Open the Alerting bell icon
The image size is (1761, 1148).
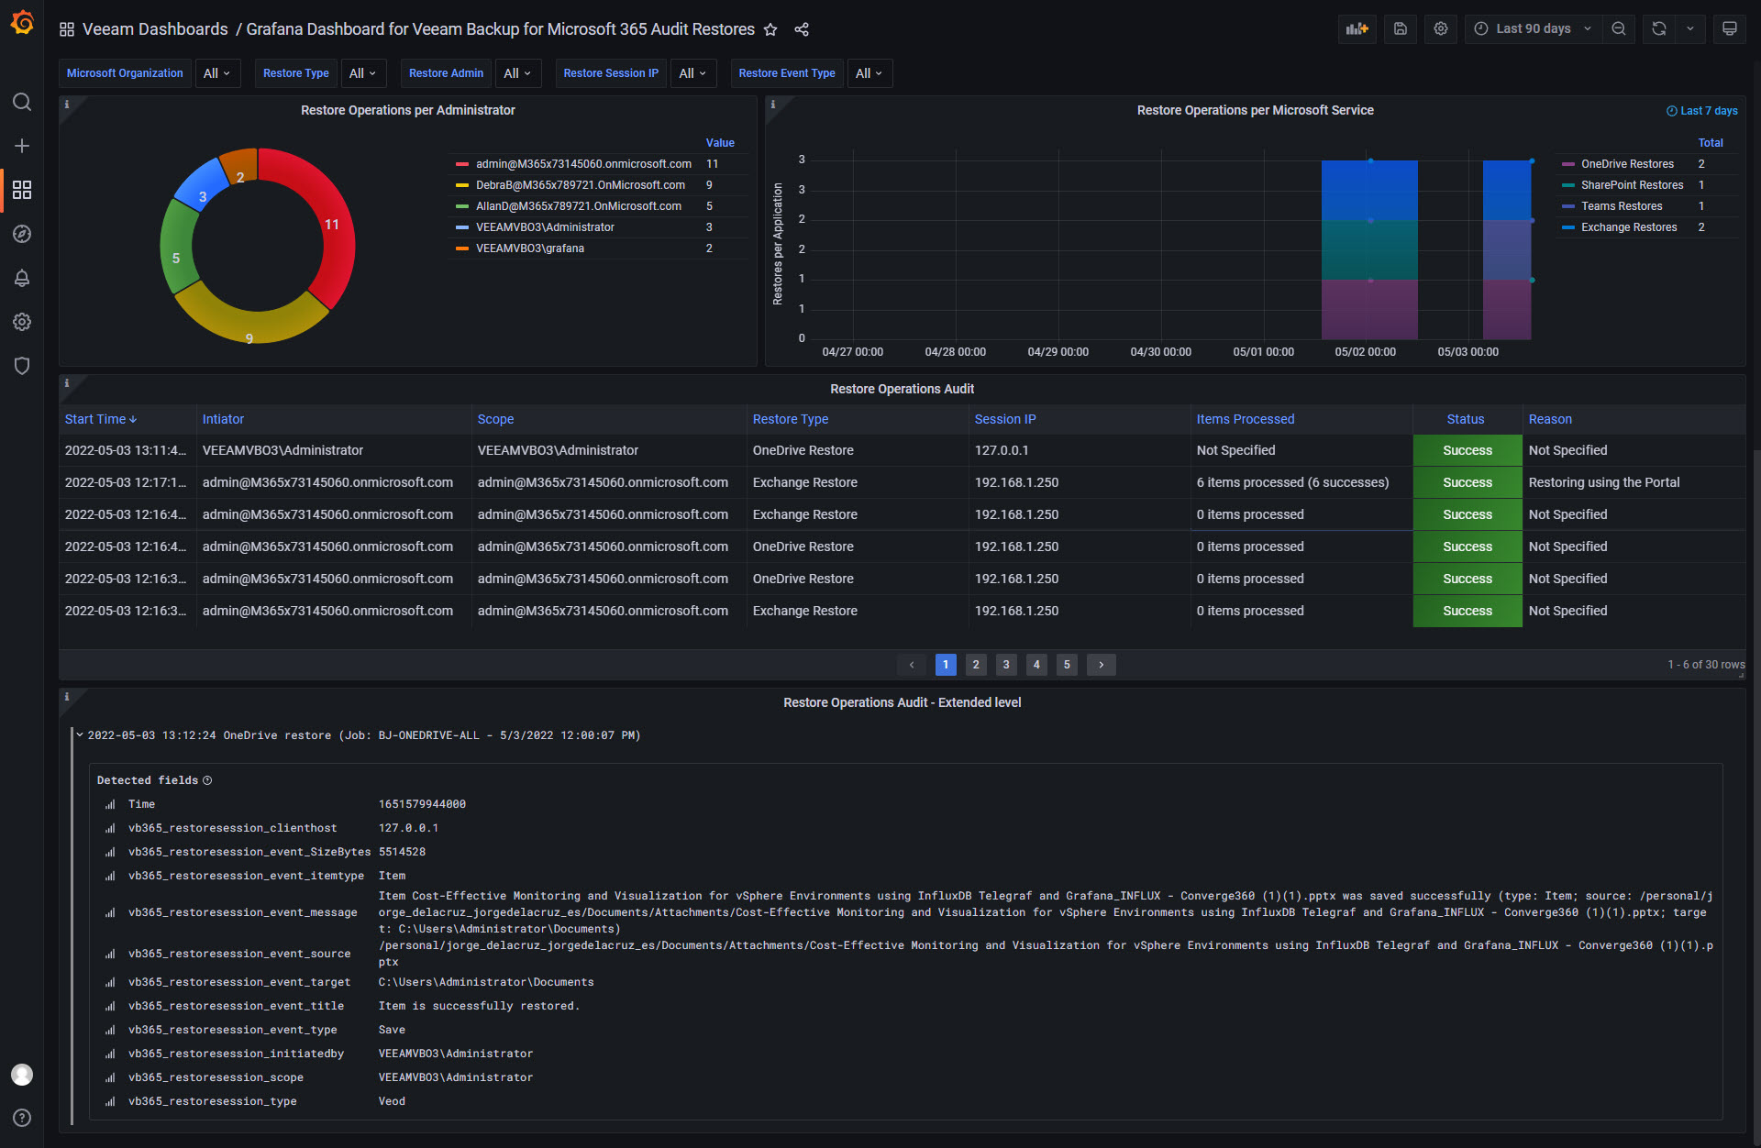(x=22, y=278)
